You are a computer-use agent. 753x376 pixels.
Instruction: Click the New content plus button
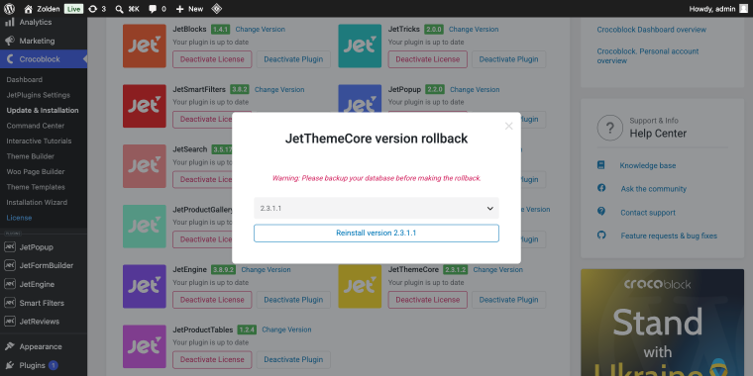tap(189, 9)
